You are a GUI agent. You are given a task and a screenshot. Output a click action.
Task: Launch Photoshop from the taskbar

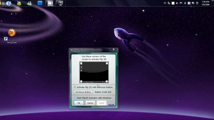click(x=40, y=3)
